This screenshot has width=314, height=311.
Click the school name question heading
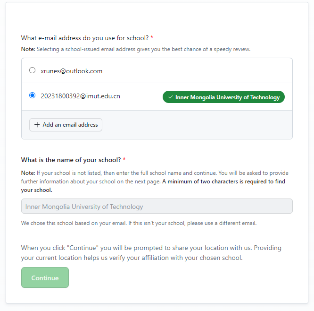pos(71,160)
